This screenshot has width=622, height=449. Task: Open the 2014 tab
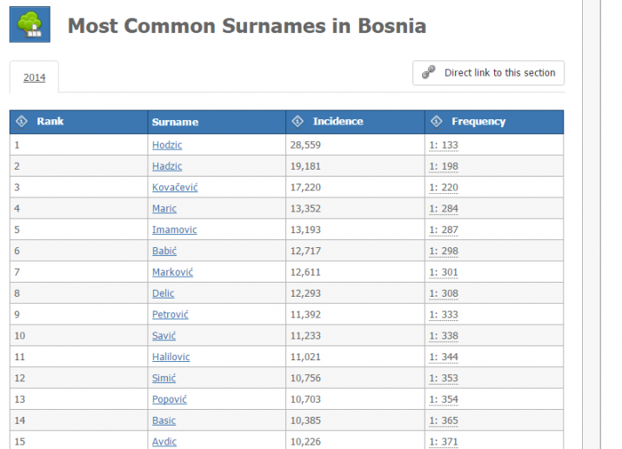pos(35,77)
